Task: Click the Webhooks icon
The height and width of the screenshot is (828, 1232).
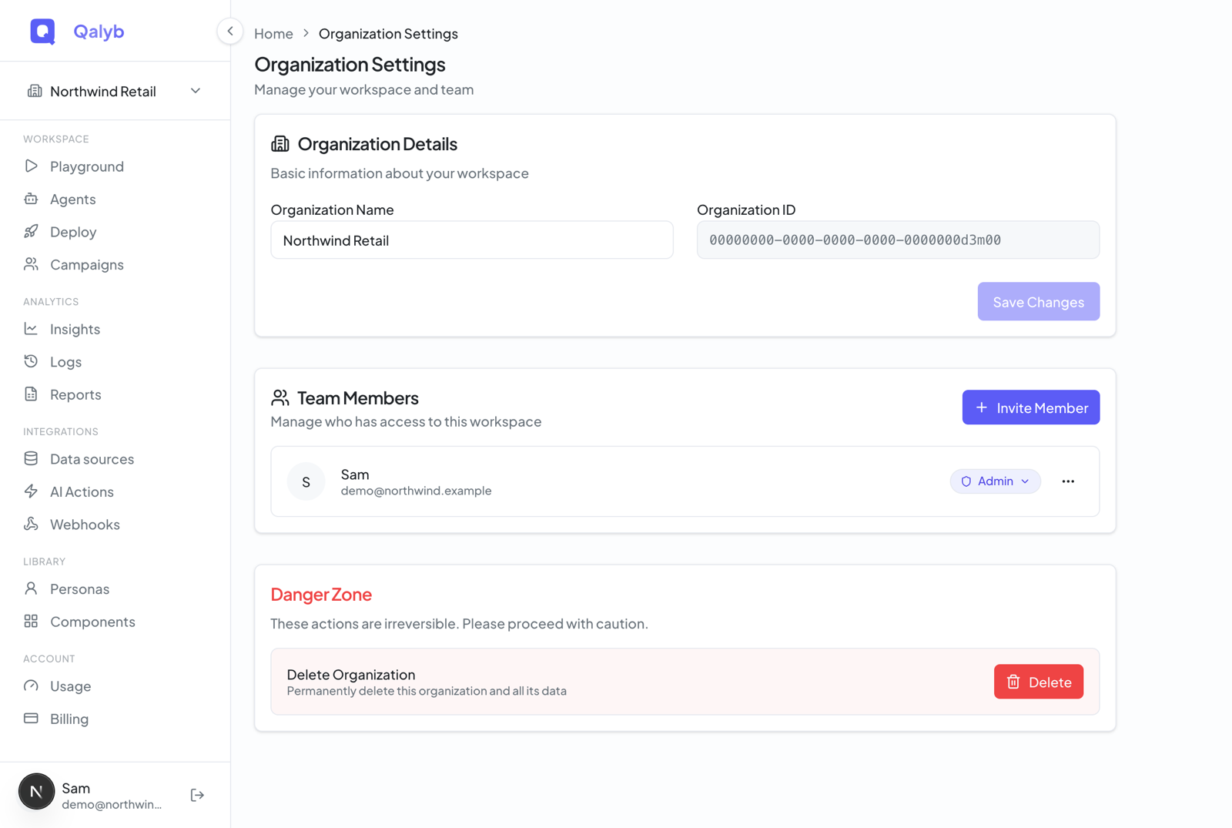Action: coord(31,524)
